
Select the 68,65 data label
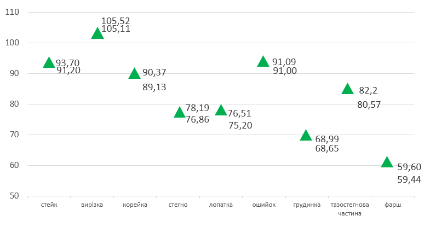(328, 148)
